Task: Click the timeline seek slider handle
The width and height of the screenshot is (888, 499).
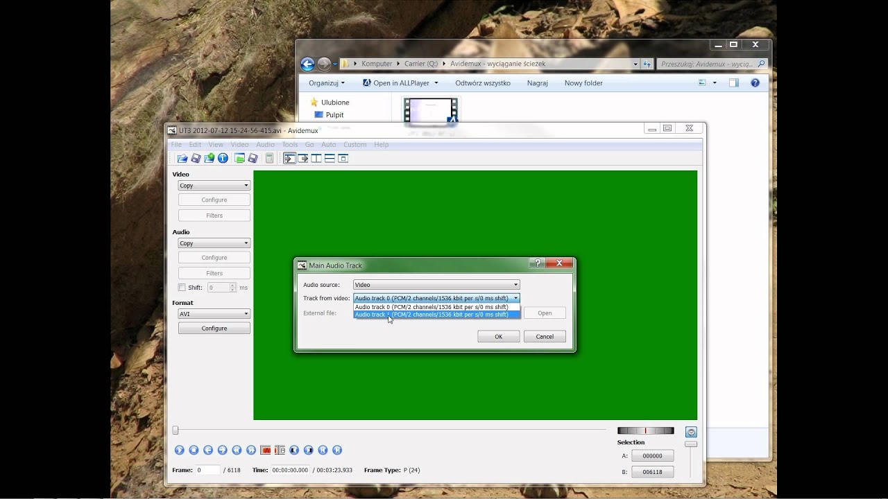Action: tap(176, 430)
